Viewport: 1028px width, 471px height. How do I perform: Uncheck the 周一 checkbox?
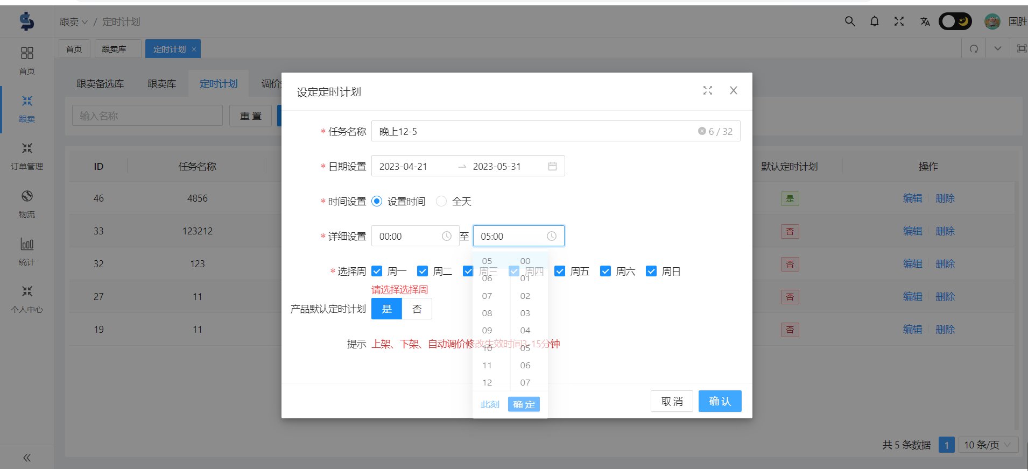pyautogui.click(x=377, y=271)
